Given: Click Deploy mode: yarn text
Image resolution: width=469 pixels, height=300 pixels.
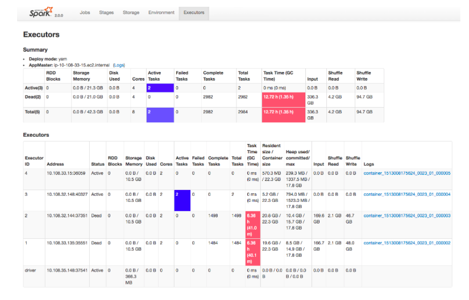Looking at the screenshot, I should pyautogui.click(x=48, y=59).
